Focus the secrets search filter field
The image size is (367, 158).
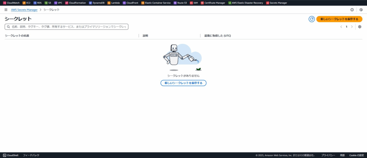pos(68,27)
